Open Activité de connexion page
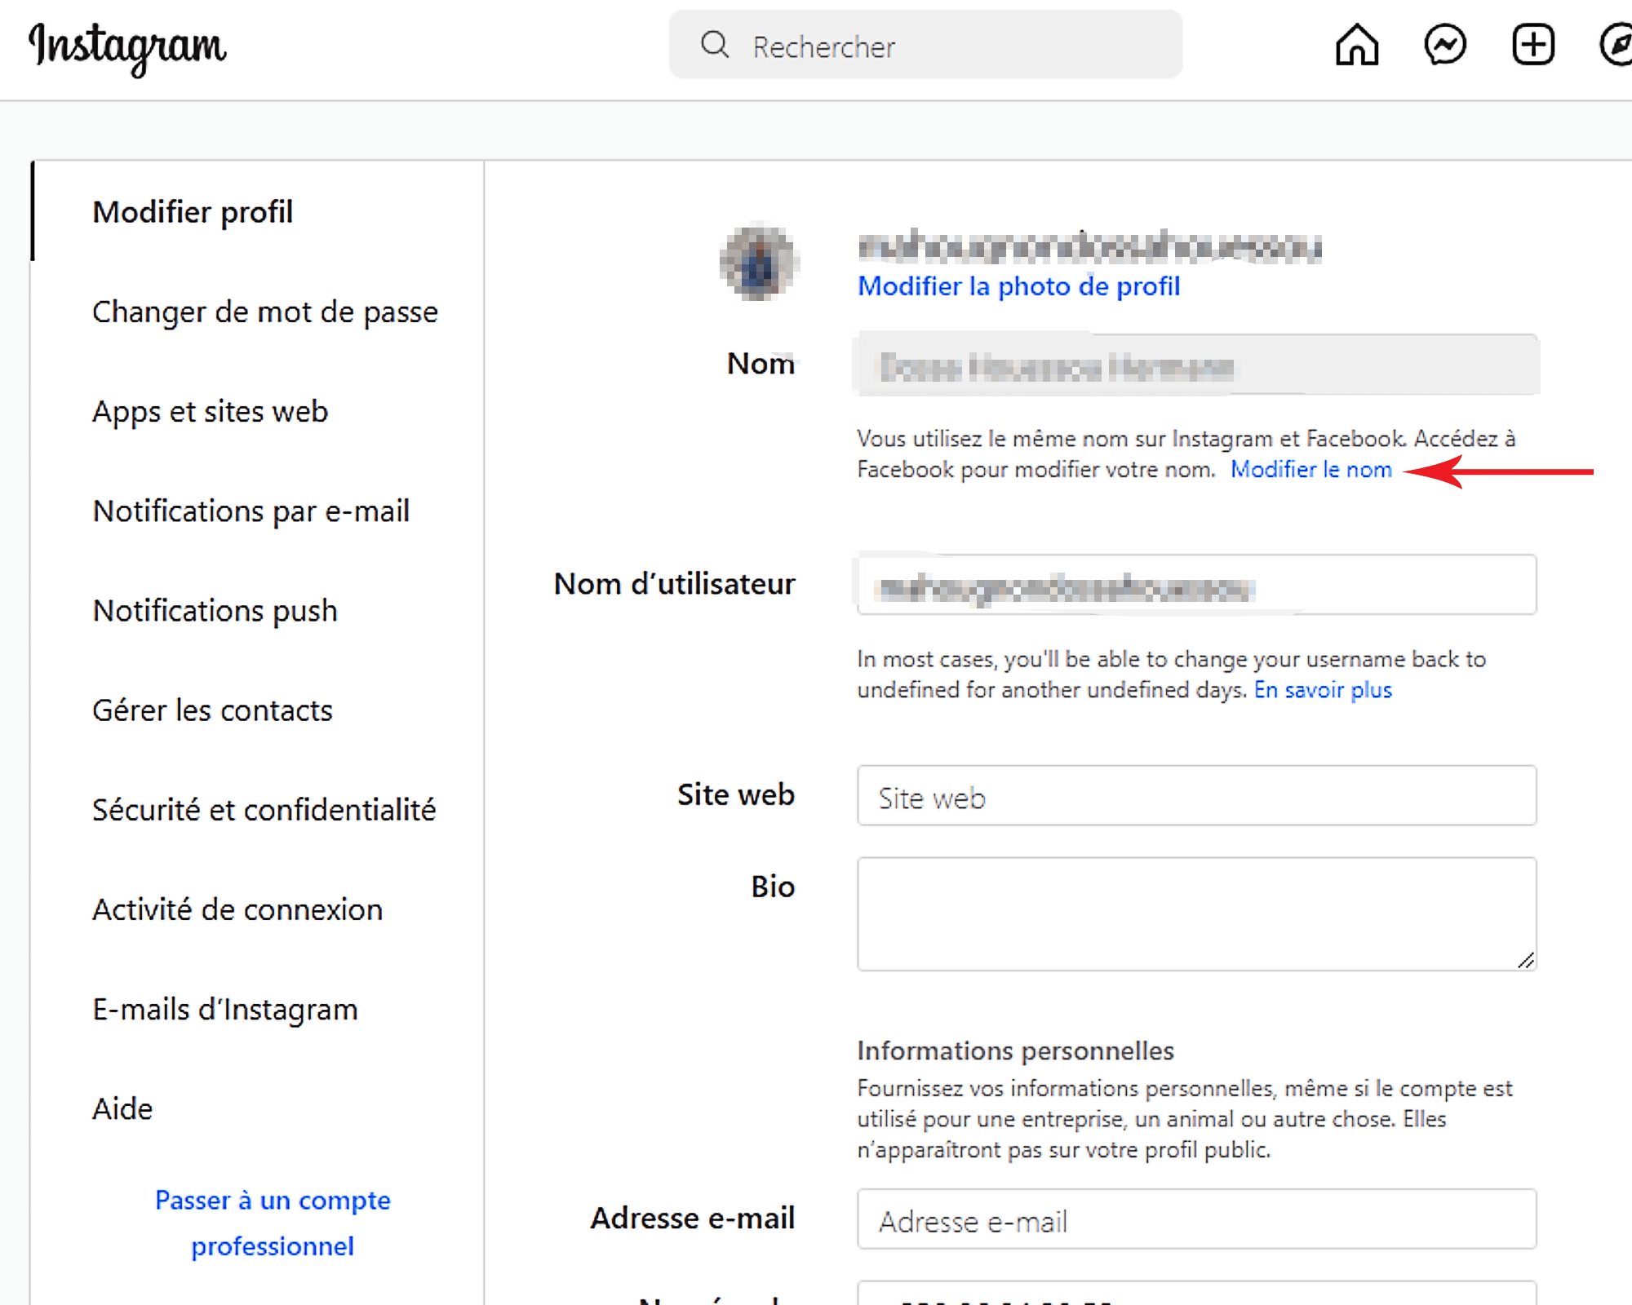This screenshot has width=1632, height=1305. tap(237, 909)
